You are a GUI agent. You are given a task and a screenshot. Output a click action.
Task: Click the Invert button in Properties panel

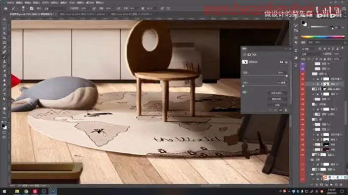pyautogui.click(x=277, y=105)
